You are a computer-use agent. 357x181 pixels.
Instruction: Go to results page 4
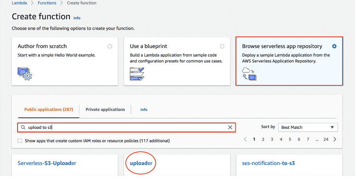[x=281, y=139]
